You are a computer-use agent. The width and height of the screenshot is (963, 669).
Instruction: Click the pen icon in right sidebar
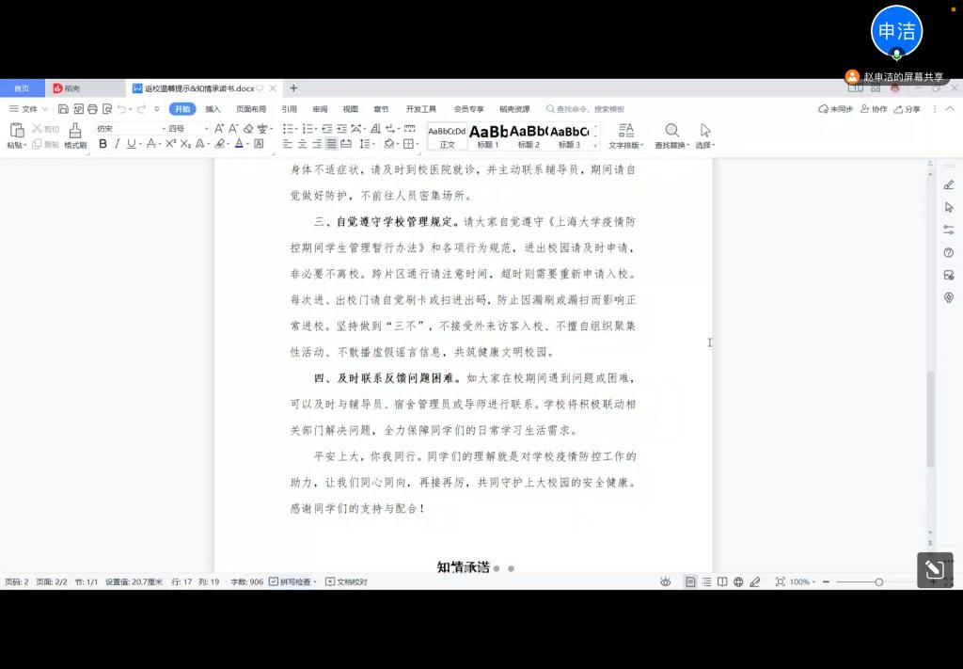pos(948,184)
